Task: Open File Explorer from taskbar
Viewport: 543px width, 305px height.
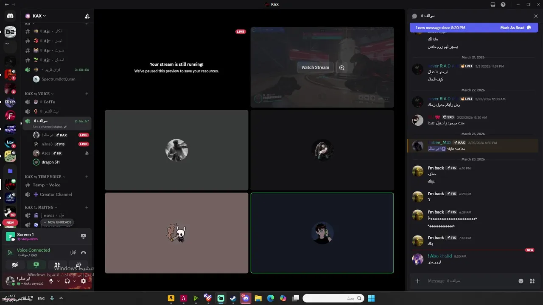Action: pos(258,298)
